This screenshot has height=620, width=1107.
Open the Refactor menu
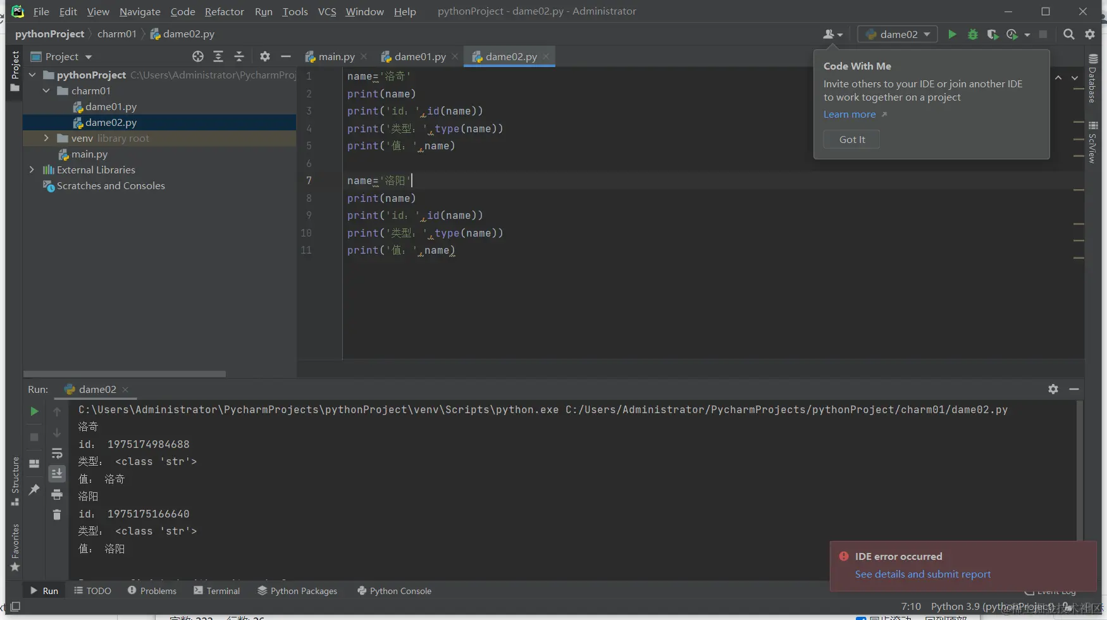coord(224,11)
